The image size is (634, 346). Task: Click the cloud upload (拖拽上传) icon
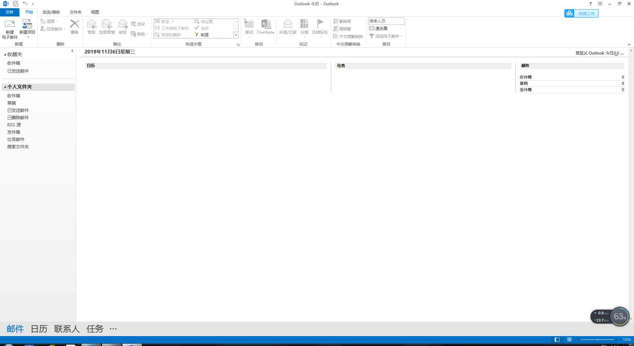tap(569, 13)
